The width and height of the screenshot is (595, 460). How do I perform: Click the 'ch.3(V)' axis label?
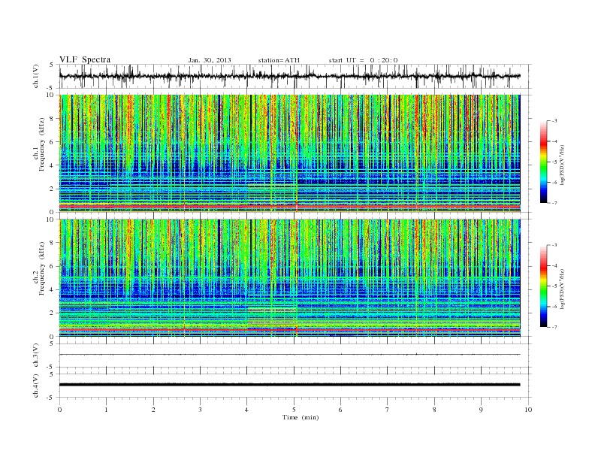coord(36,356)
